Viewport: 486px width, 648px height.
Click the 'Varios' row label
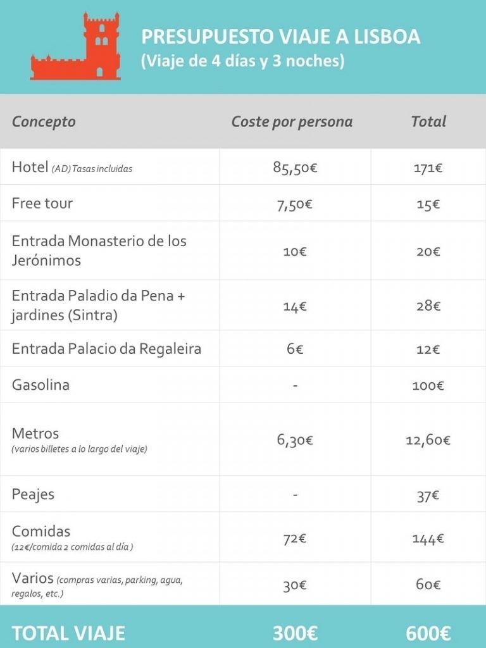[33, 577]
